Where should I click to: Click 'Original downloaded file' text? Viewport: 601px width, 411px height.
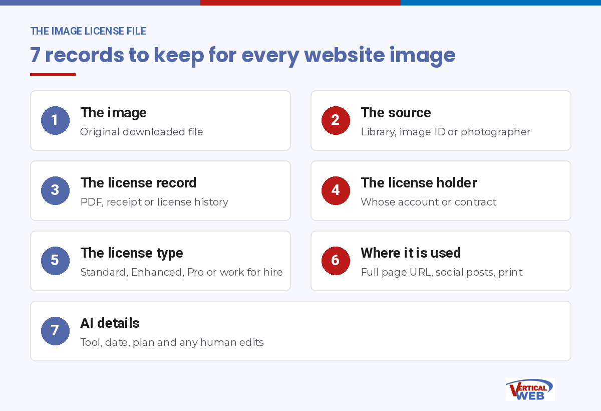142,132
